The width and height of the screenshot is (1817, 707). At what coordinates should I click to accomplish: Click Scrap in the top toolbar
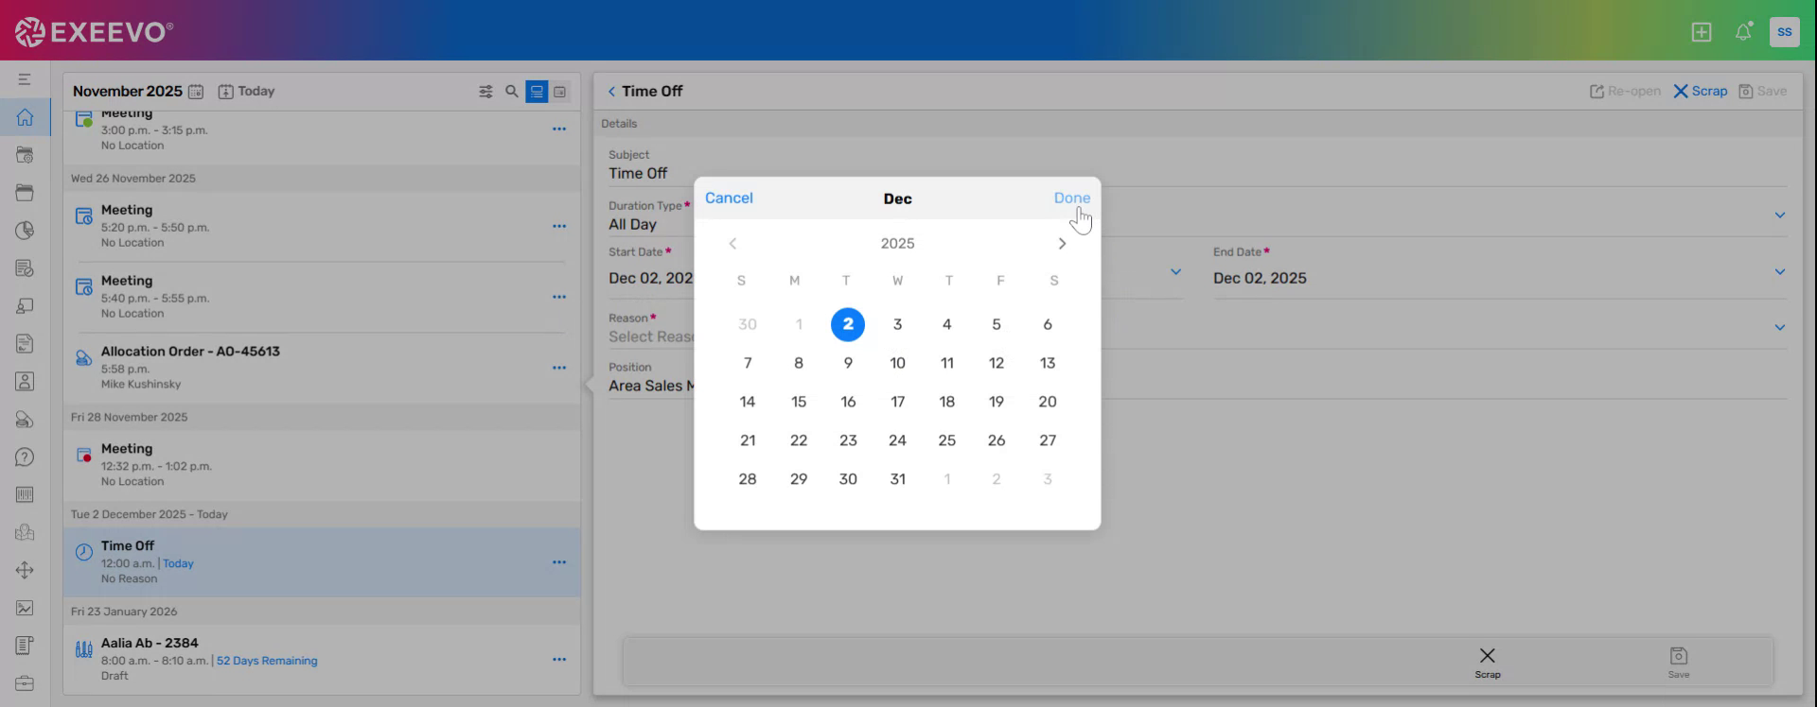click(x=1700, y=92)
